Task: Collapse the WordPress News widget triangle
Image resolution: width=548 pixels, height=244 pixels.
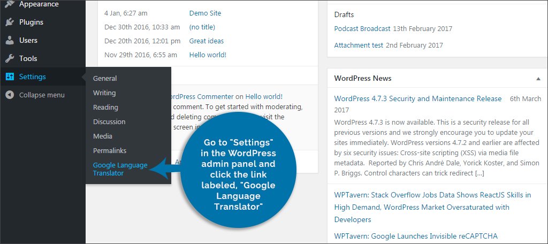Action: (x=538, y=79)
